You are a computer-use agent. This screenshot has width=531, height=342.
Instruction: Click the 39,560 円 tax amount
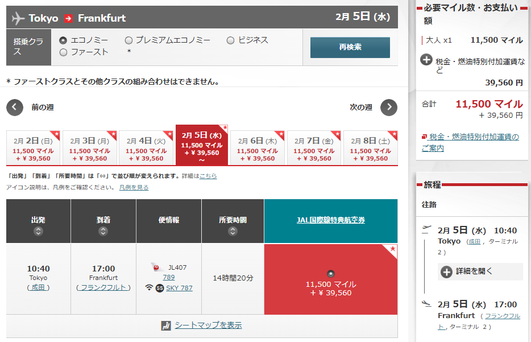(504, 83)
